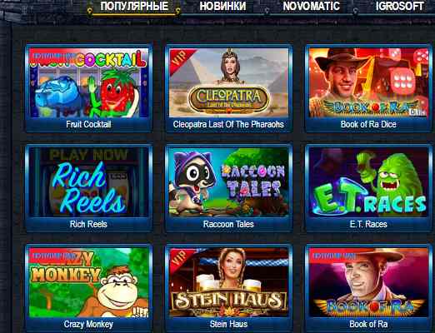Click the Crazy Monkey title label

coord(88,324)
